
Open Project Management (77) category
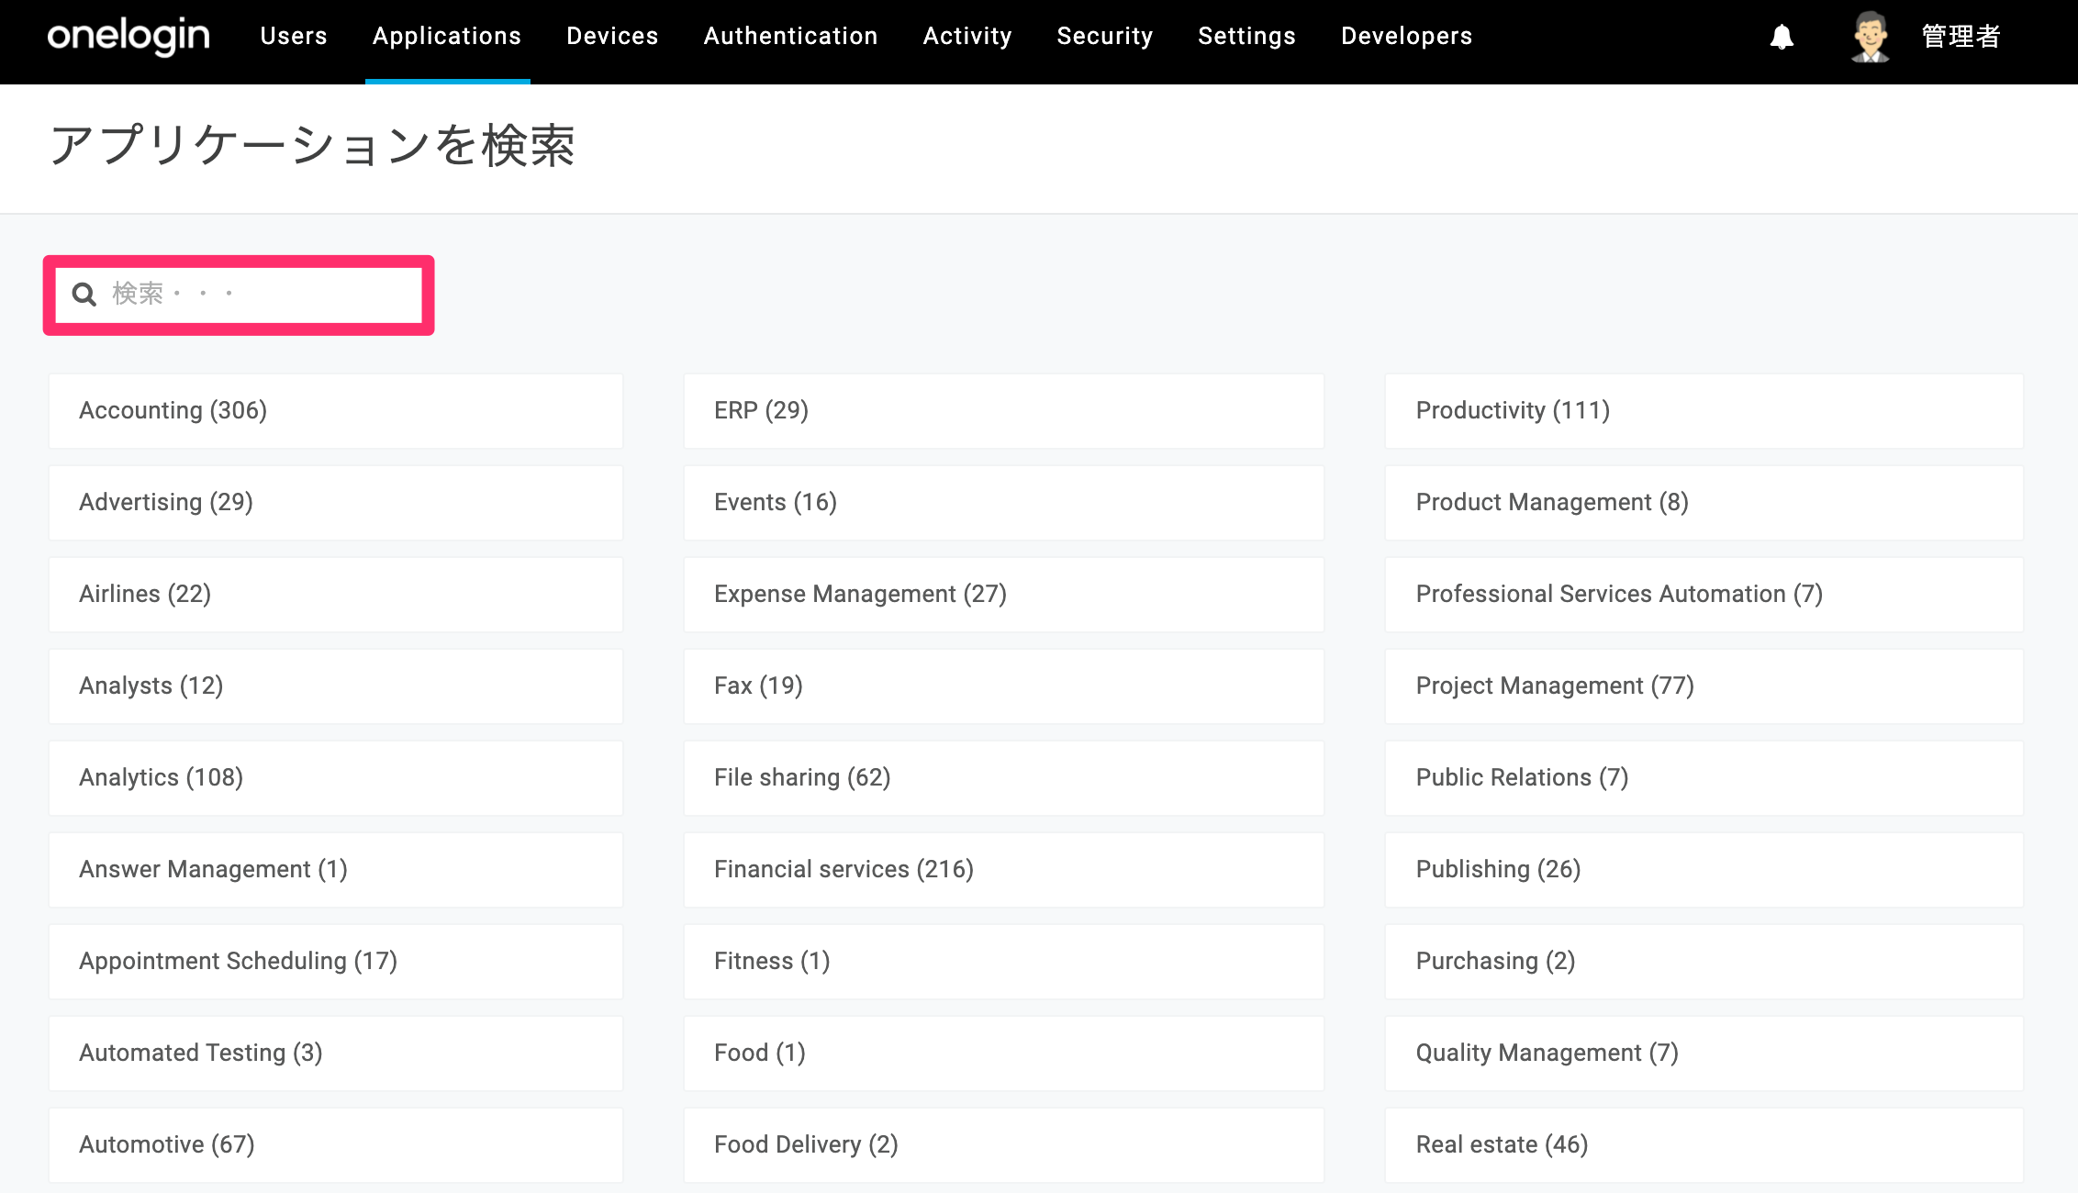coord(1704,686)
